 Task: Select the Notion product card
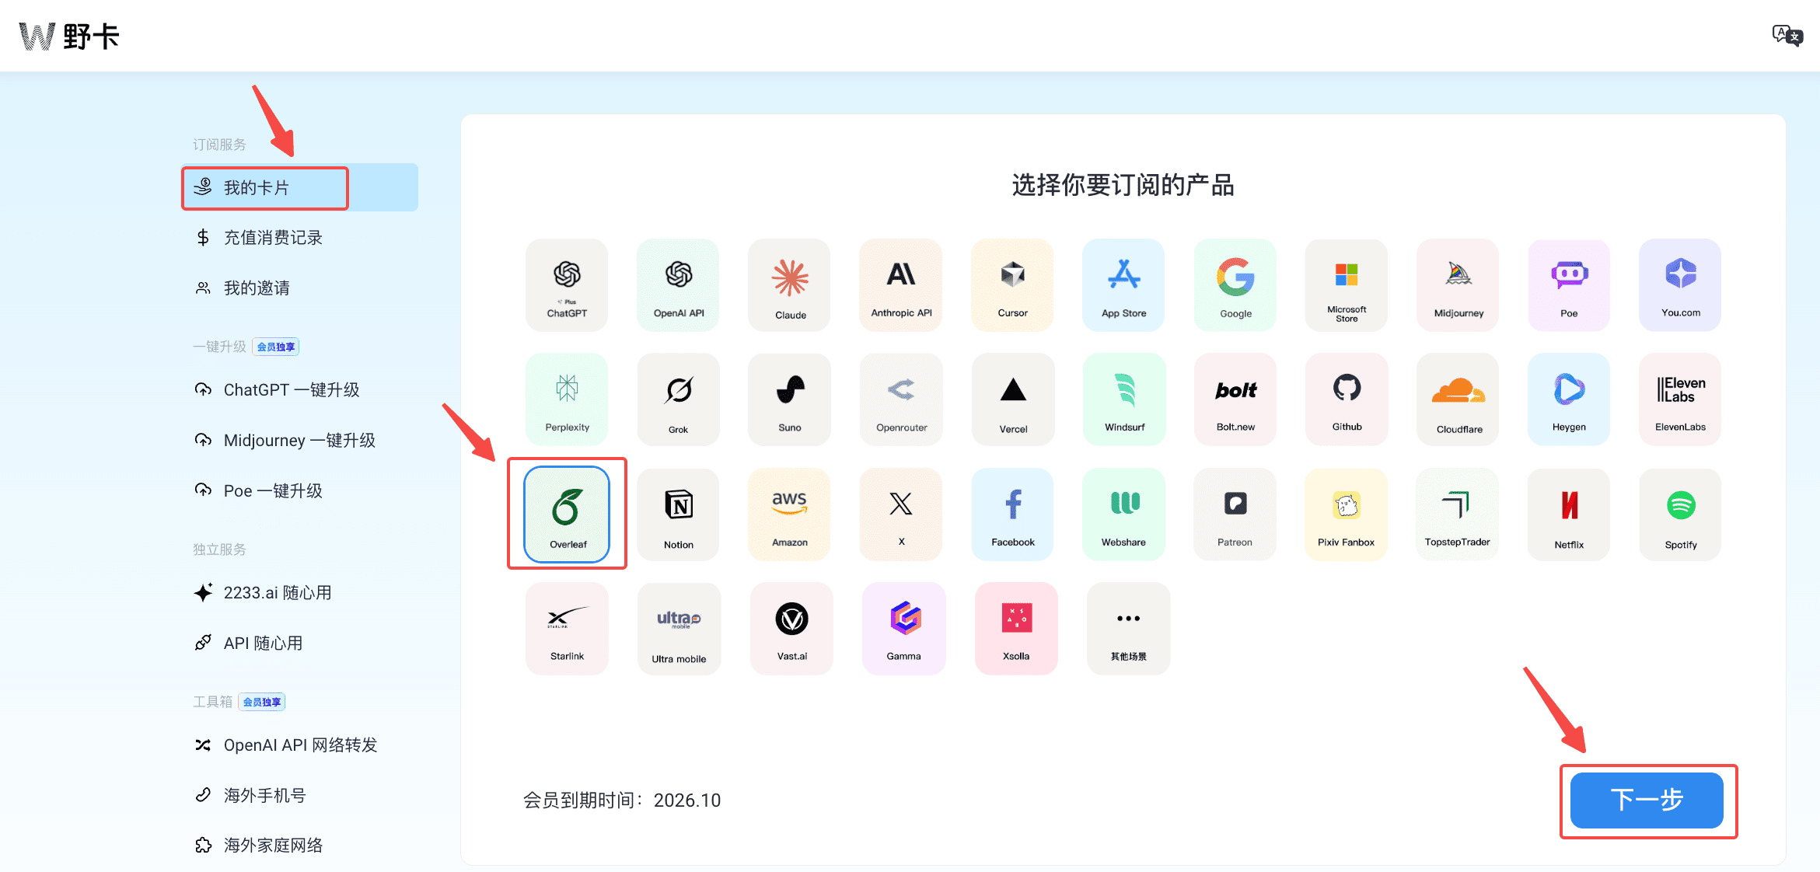click(678, 514)
